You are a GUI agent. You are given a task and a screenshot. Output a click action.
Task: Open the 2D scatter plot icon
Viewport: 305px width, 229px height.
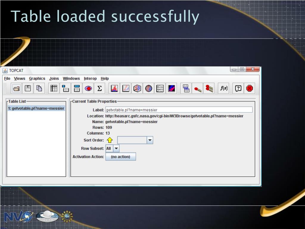tap(126, 89)
